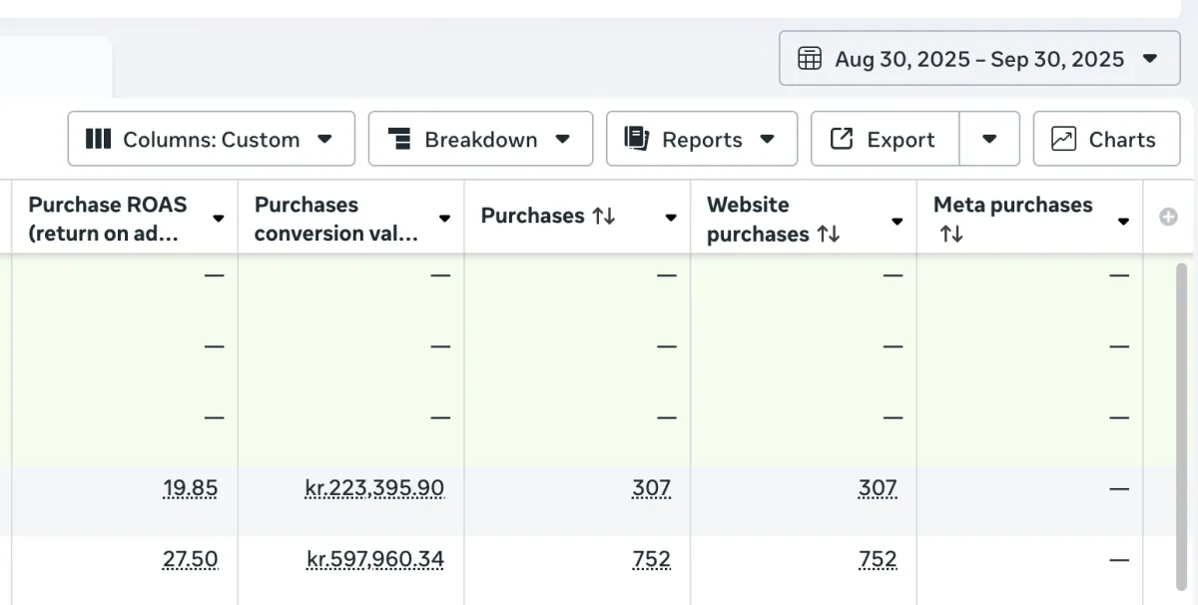1198x605 pixels.
Task: Click the kr.597,960.34 conversion value
Action: [x=374, y=560]
